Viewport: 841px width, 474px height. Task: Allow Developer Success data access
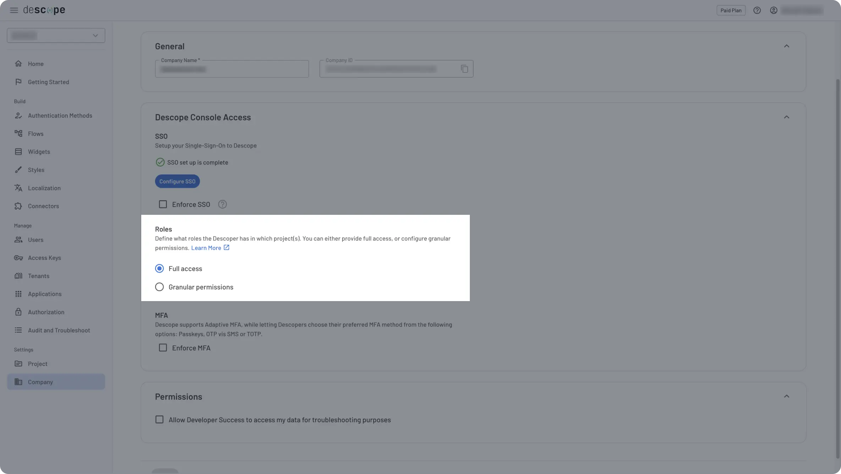tap(159, 419)
